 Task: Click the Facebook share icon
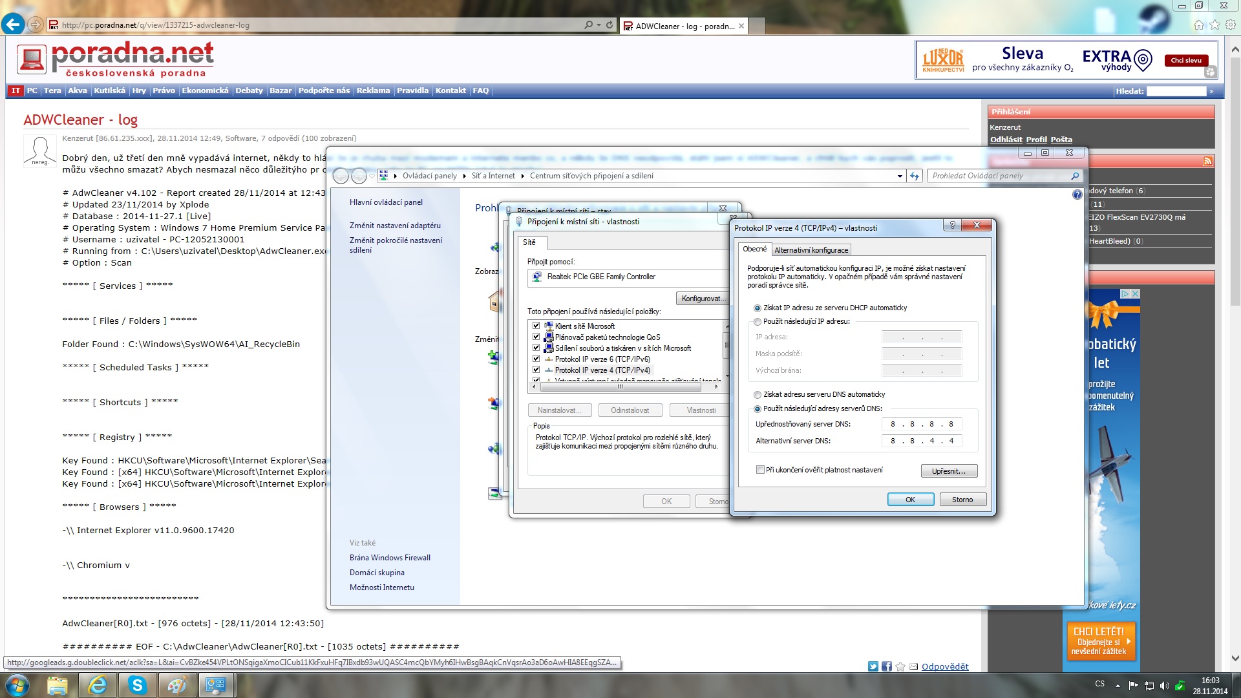click(886, 666)
